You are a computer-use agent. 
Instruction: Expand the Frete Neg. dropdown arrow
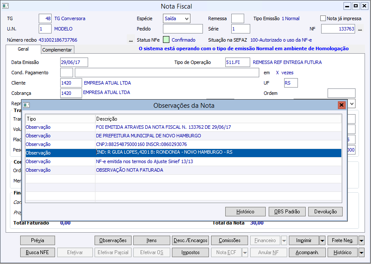pyautogui.click(x=361, y=240)
